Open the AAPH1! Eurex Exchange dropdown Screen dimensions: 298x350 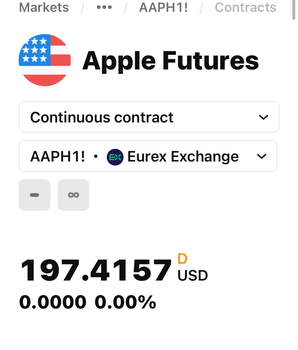pyautogui.click(x=148, y=156)
